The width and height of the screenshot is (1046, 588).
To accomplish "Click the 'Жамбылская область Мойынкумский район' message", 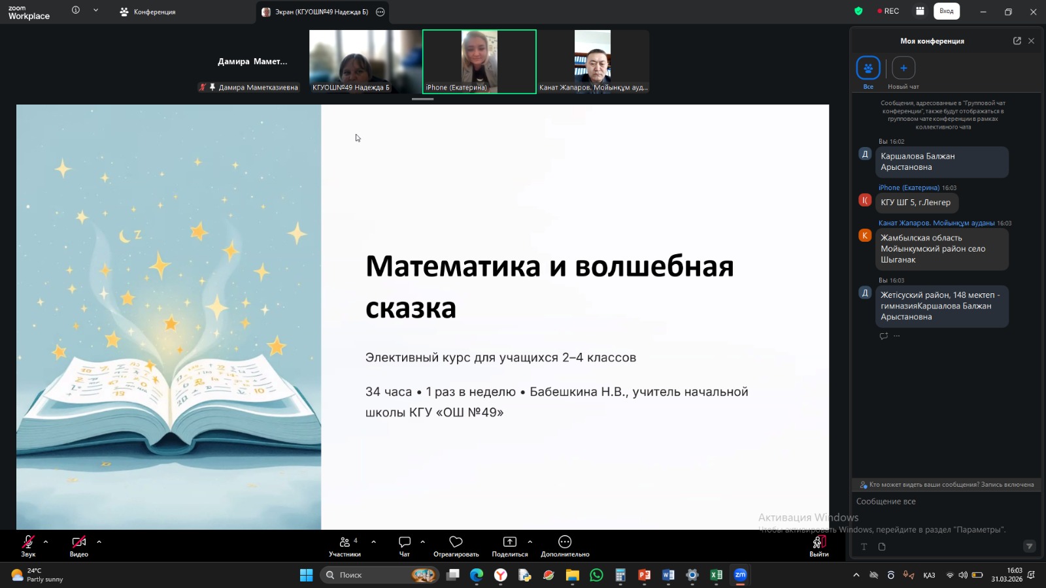I will 942,249.
